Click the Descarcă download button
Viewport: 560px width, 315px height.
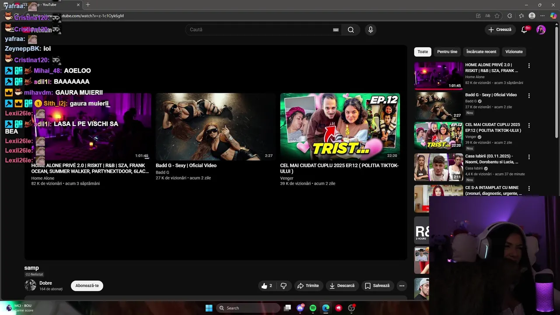tap(342, 286)
